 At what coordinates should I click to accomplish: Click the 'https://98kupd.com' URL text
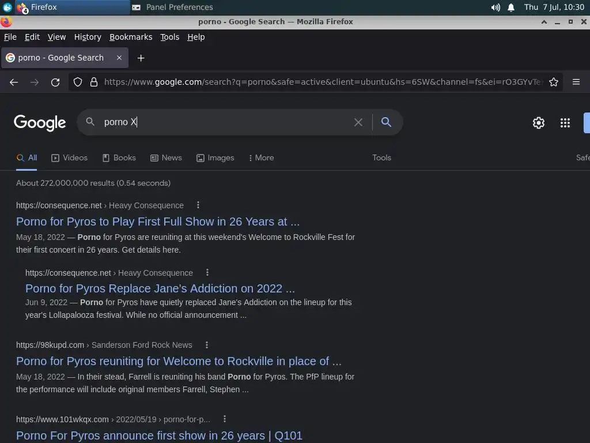pos(50,345)
